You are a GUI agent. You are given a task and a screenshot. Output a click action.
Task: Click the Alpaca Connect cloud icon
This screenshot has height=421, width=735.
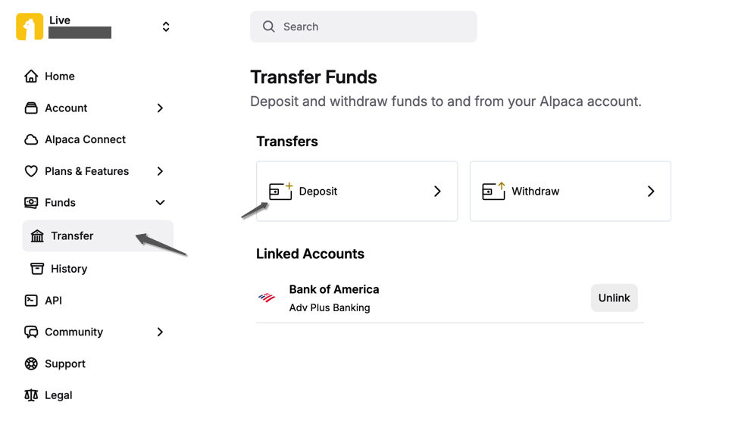31,139
